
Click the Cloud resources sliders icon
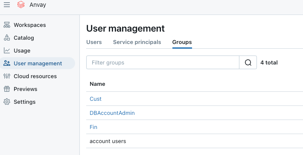[7, 76]
